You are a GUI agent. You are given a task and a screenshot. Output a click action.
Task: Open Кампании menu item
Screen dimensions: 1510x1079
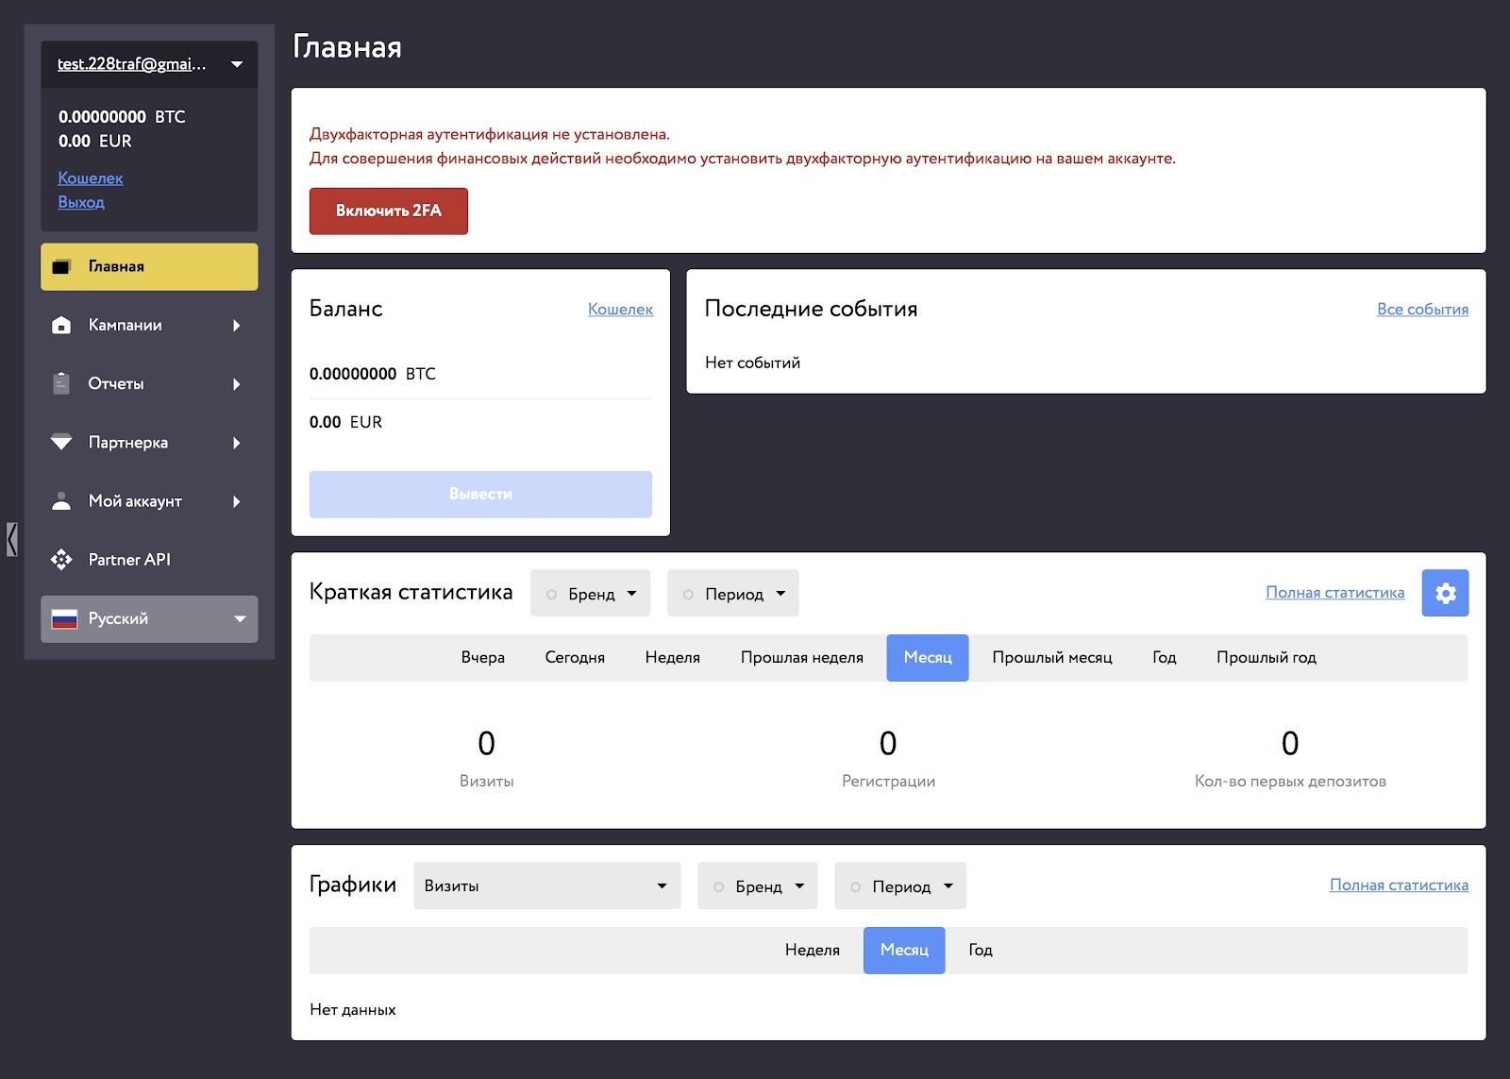point(149,326)
